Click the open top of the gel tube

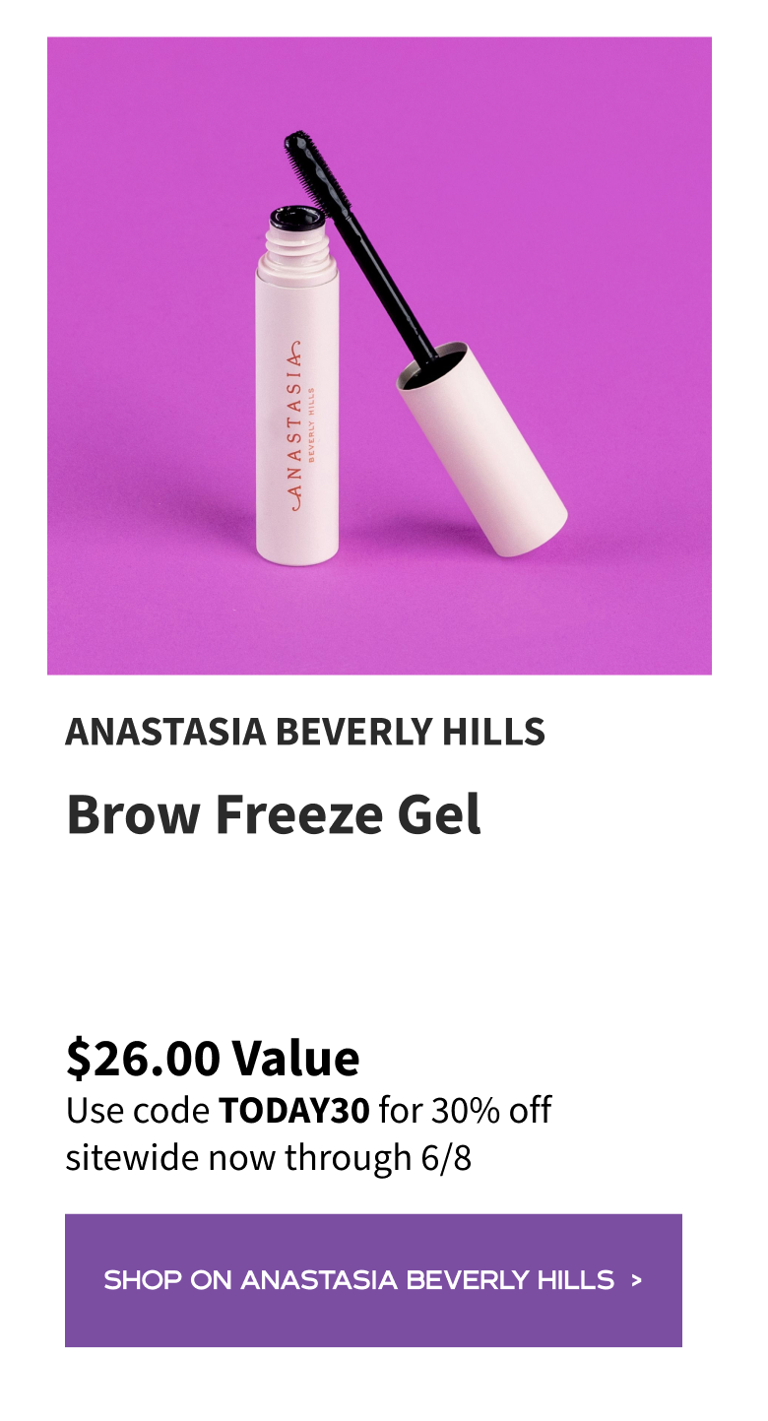coord(296,219)
